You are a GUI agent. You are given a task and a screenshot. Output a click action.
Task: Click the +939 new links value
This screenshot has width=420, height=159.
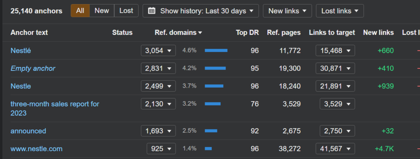coord(386,86)
